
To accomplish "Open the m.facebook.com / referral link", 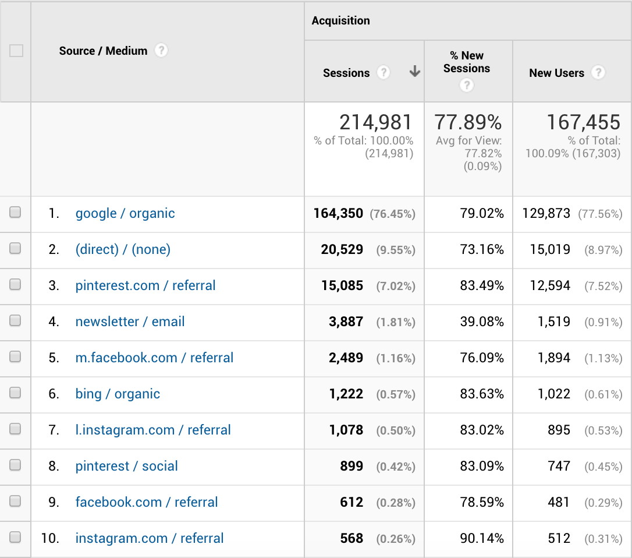I will point(154,358).
